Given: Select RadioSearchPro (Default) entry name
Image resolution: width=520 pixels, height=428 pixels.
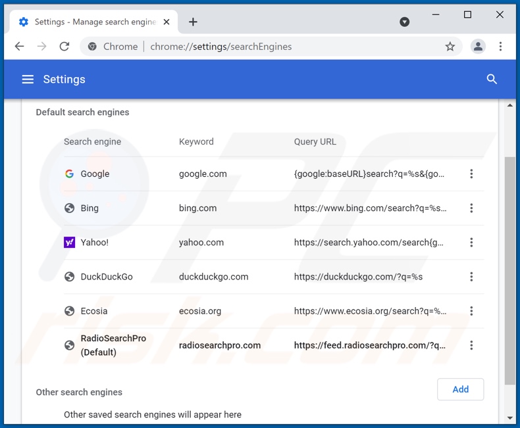Looking at the screenshot, I should [113, 345].
